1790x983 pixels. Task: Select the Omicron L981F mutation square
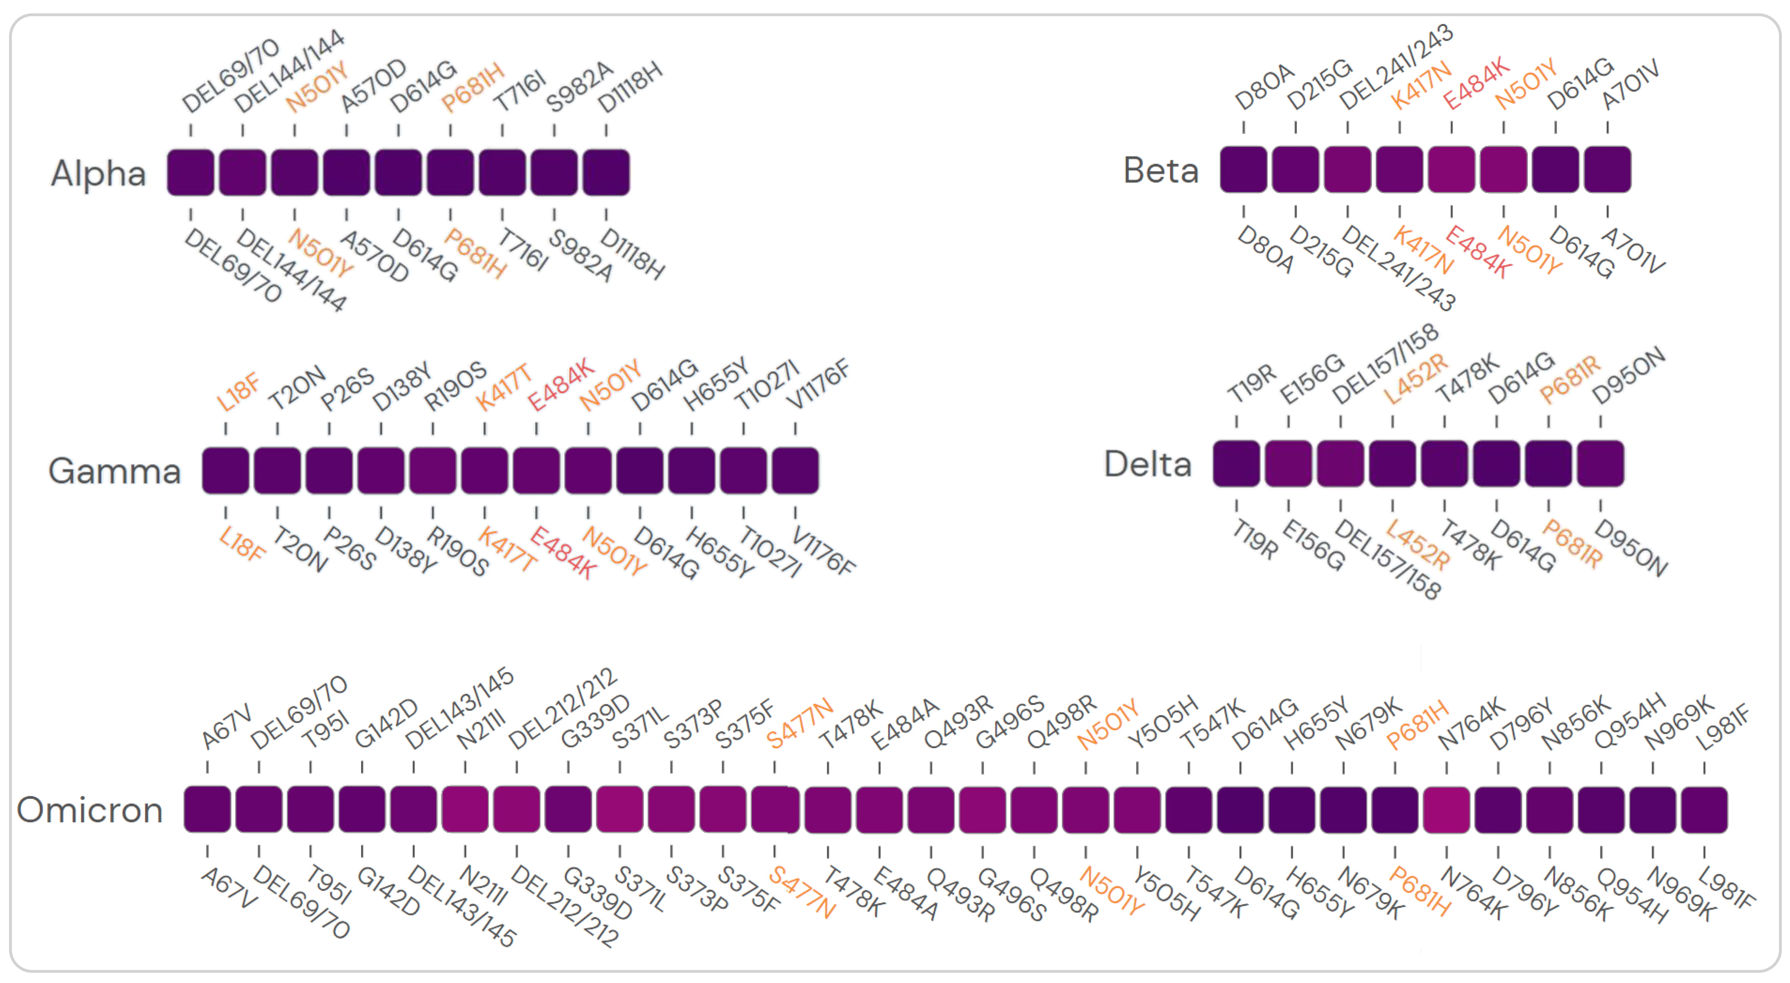(x=1704, y=810)
